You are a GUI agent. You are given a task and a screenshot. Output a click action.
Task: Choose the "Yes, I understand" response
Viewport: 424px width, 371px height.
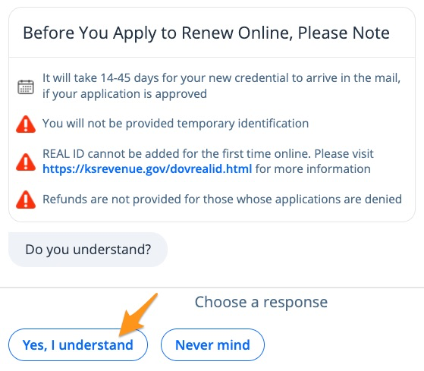[x=78, y=344]
